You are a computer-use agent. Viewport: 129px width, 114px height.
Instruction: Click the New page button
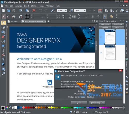pos(105,25)
